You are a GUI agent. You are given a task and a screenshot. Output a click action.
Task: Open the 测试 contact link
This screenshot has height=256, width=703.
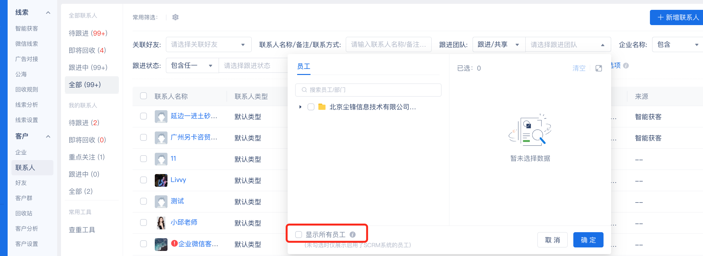coord(177,201)
